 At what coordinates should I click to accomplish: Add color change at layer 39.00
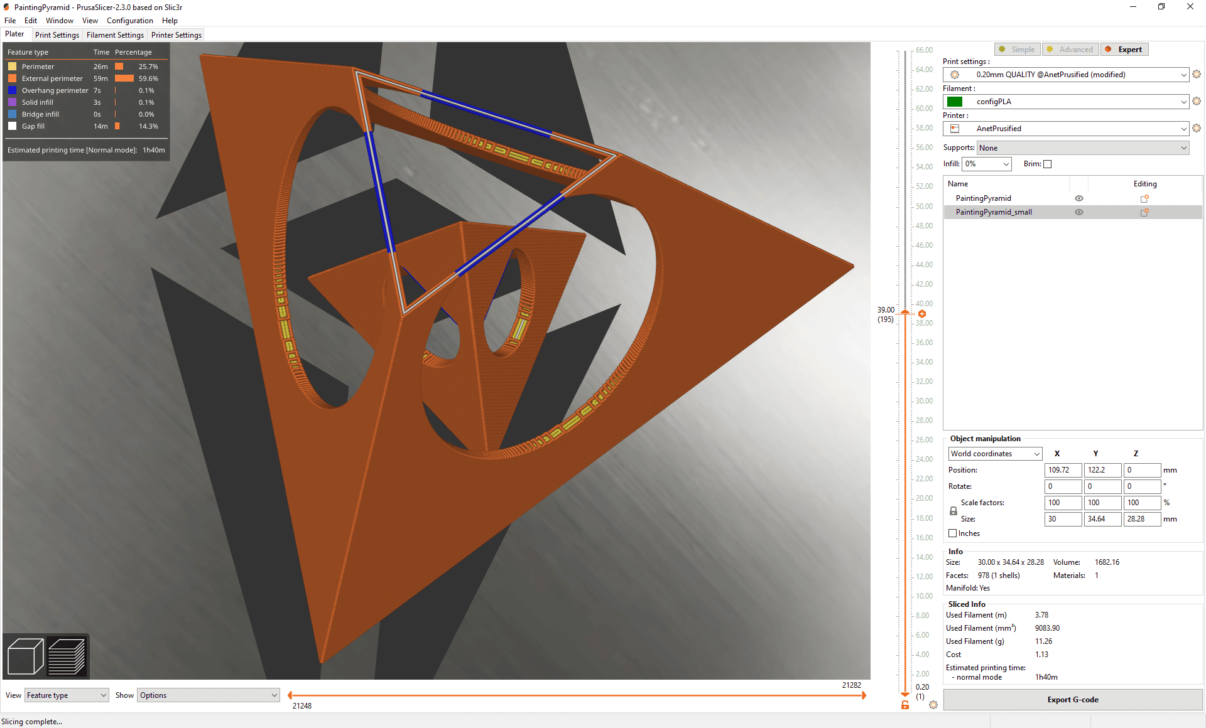pos(922,314)
